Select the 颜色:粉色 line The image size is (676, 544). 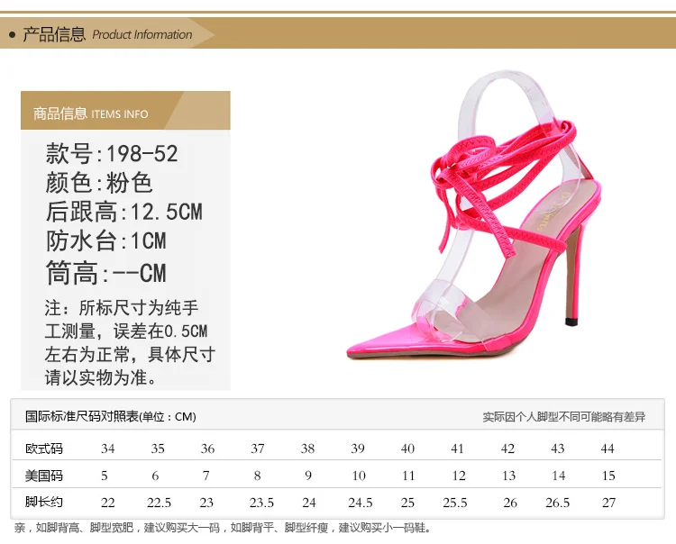click(x=99, y=182)
